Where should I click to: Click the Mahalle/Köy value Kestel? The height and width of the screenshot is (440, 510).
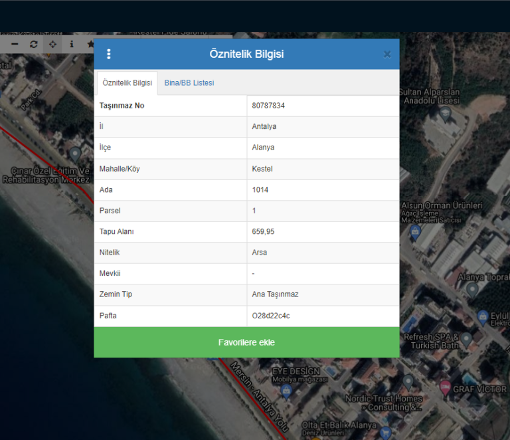(262, 169)
